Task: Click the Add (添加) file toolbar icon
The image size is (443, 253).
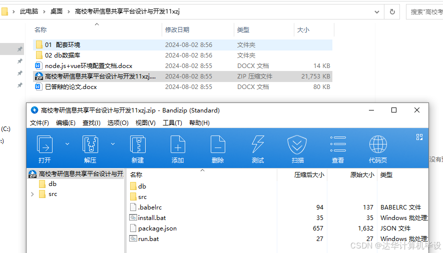Action: [178, 144]
